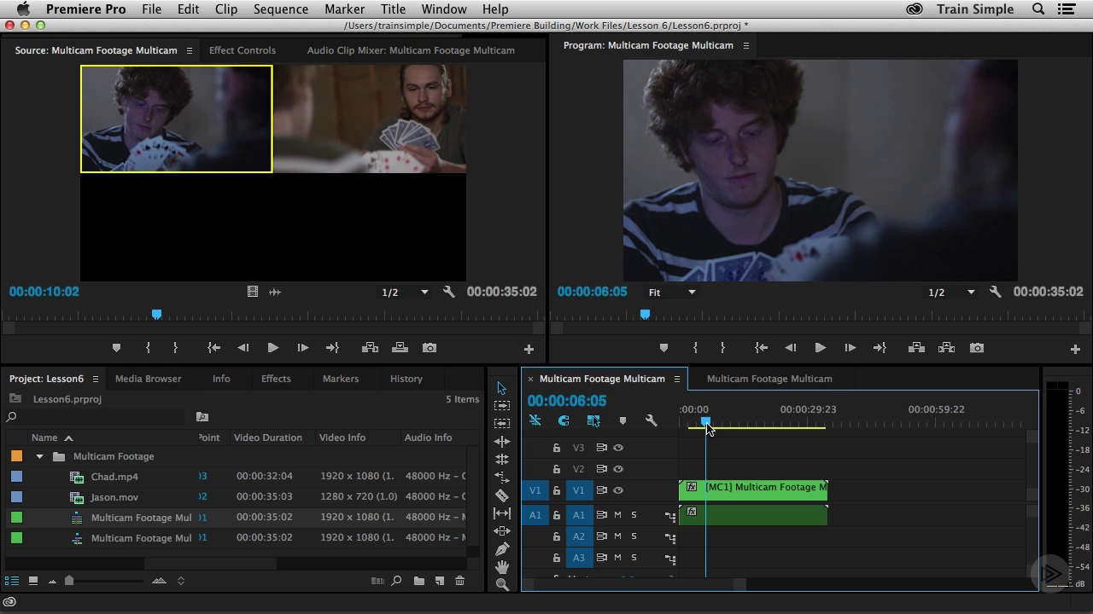Step forward one frame in Program Monitor
Screen dimensions: 1093x614
point(850,348)
